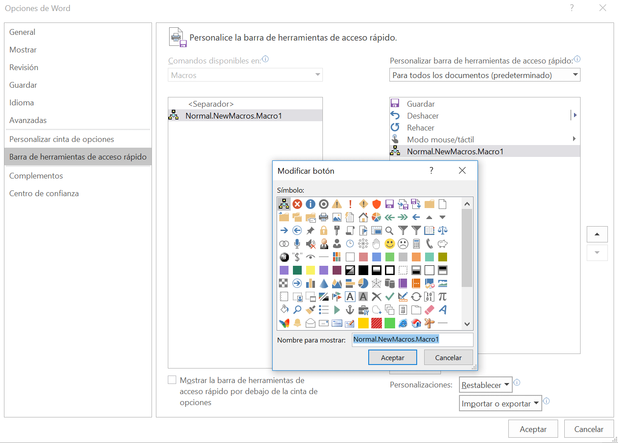Select the microphone symbol
Image resolution: width=618 pixels, height=443 pixels.
297,243
